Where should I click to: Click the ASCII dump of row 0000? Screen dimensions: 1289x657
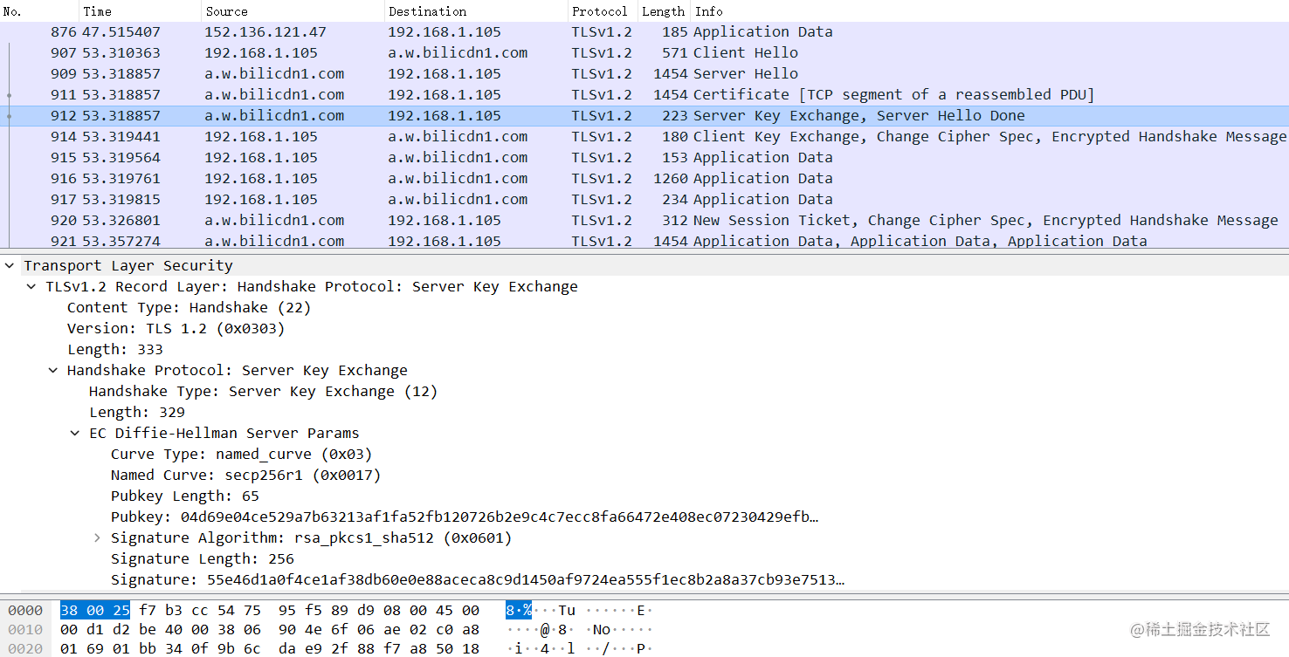point(579,610)
